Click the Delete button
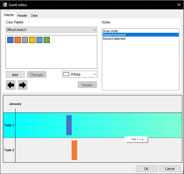The image size is (184, 174). [87, 85]
